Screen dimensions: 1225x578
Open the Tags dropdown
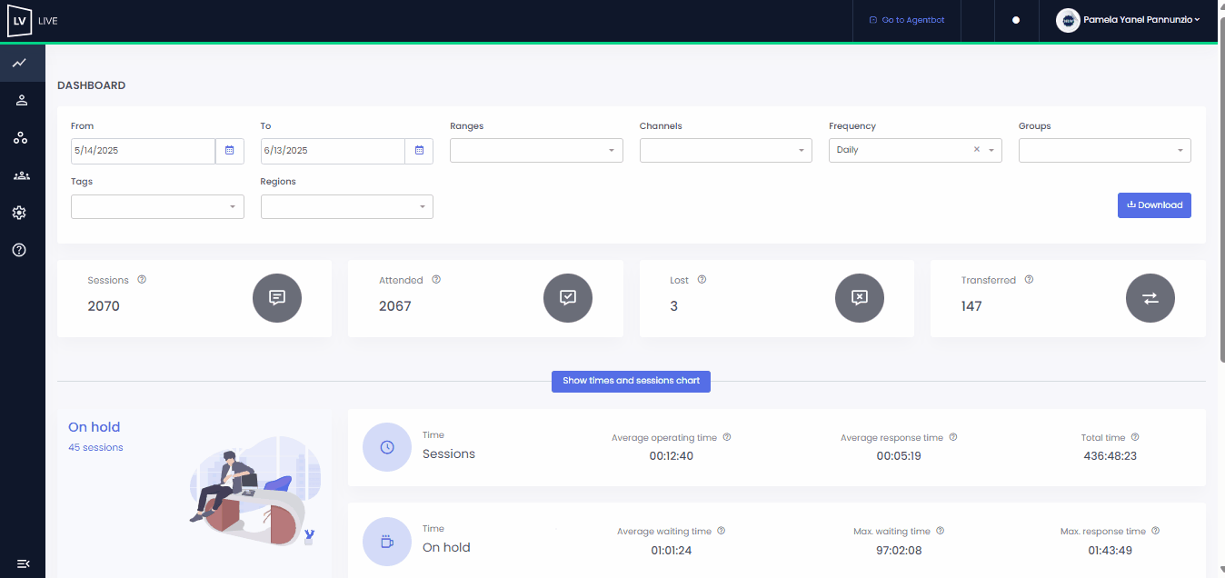(x=157, y=206)
